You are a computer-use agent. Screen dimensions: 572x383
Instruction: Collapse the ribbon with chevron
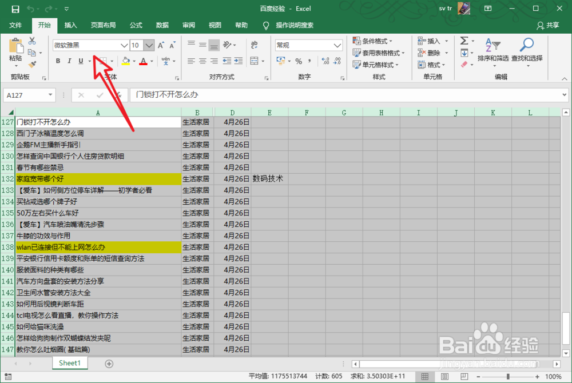[x=565, y=78]
